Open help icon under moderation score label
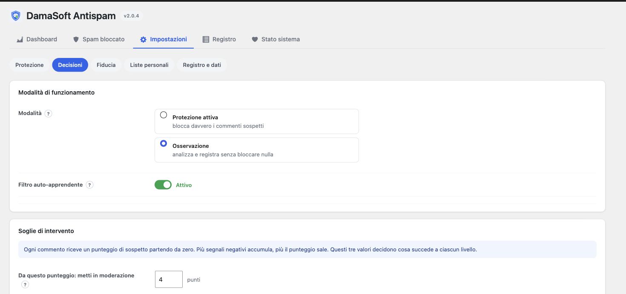Viewport: 626px width, 294px height. tap(25, 285)
